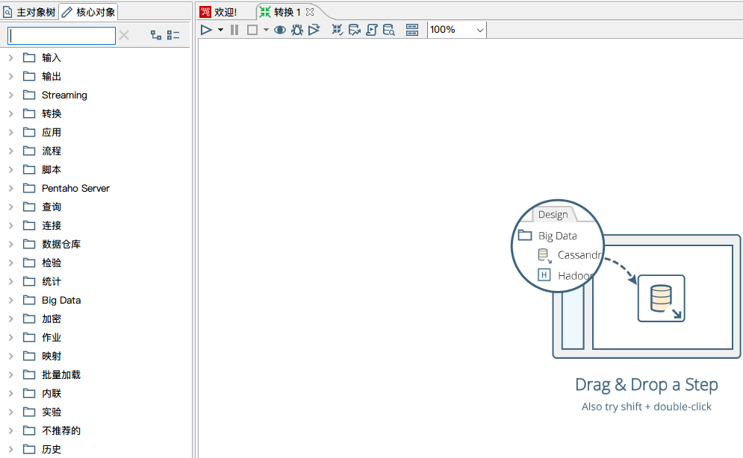Viewport: 743px width, 458px height.
Task: Click the explore database icon
Action: (389, 30)
